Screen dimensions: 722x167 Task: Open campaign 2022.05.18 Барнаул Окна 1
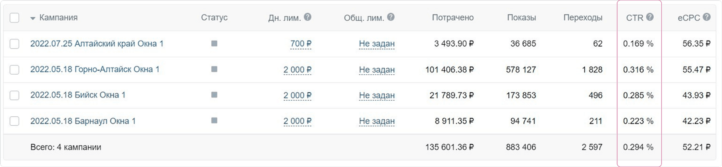coord(83,121)
